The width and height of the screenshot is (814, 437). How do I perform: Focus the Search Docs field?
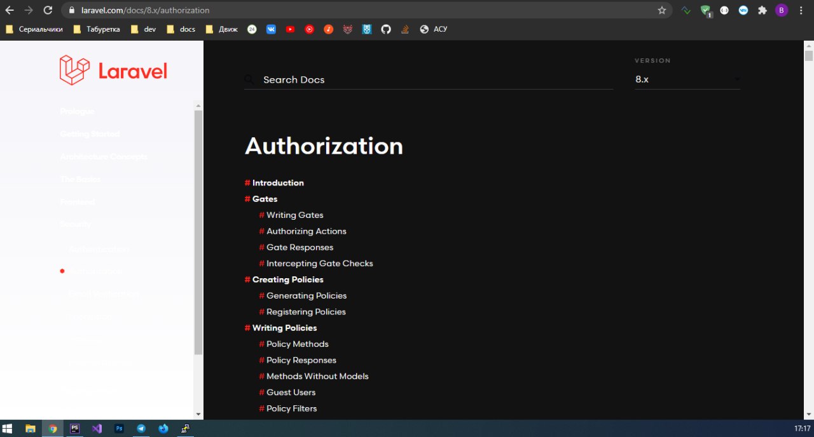tap(429, 79)
